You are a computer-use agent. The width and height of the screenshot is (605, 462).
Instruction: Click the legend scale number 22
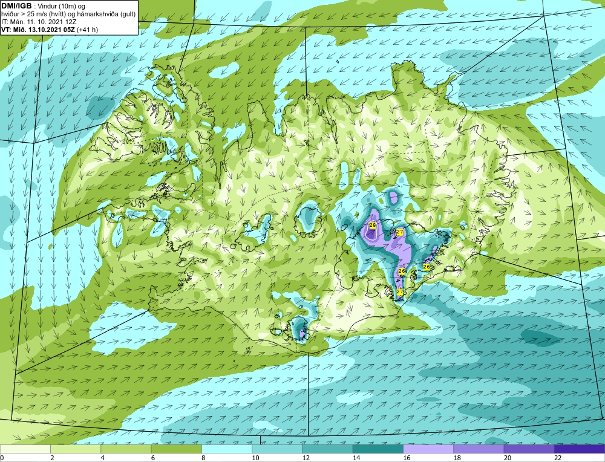(x=558, y=458)
